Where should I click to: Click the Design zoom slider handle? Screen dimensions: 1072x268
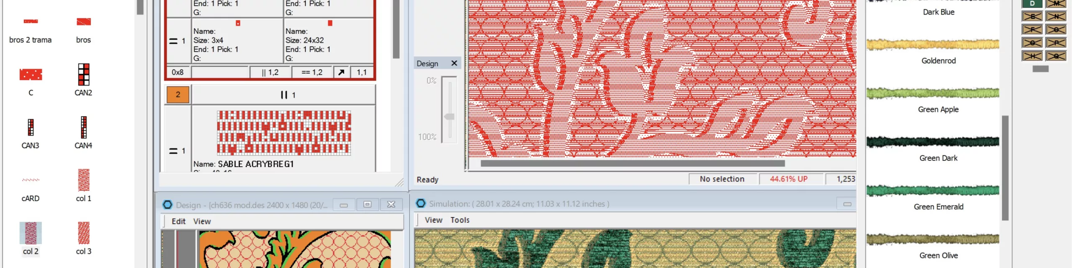tap(449, 117)
